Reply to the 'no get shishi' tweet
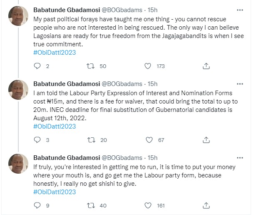Screen dimensions: 256x215 point(37,205)
